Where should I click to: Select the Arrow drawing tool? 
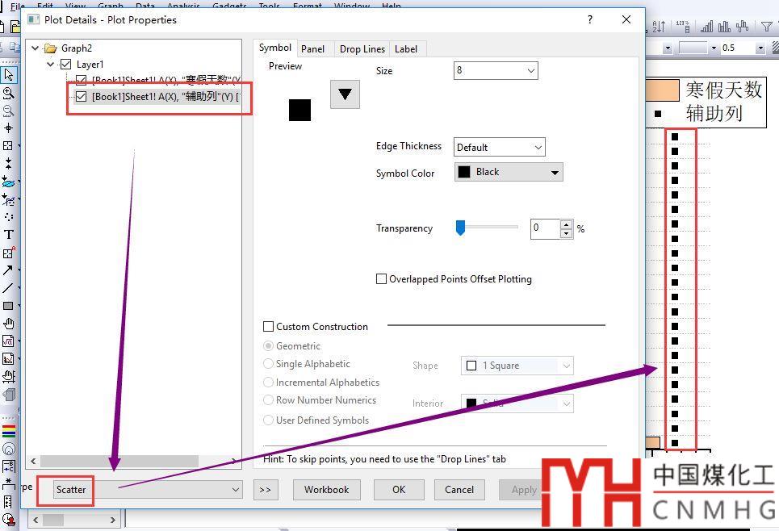coord(8,270)
